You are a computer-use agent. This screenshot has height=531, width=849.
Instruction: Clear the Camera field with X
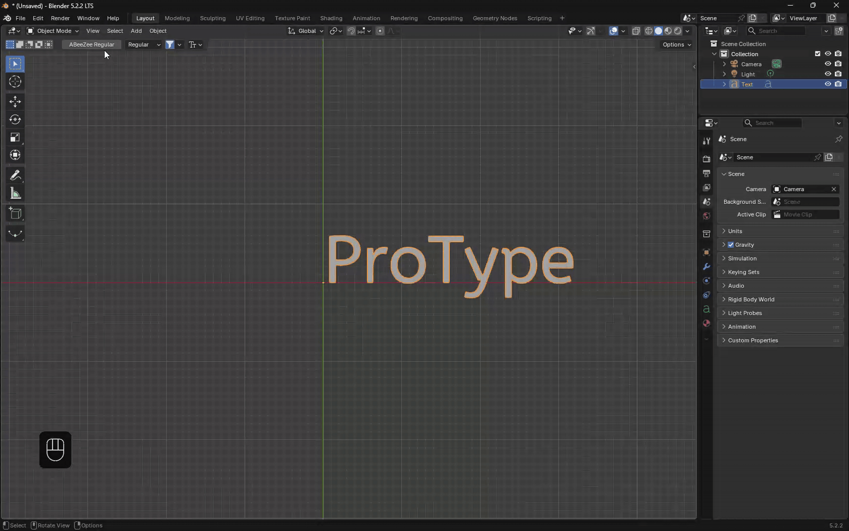click(x=834, y=189)
